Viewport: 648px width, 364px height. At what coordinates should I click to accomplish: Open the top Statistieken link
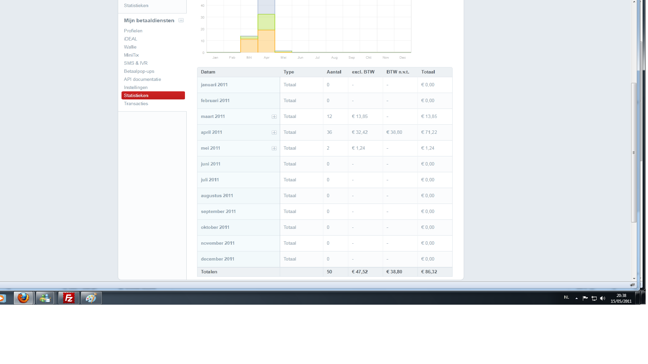(x=136, y=5)
